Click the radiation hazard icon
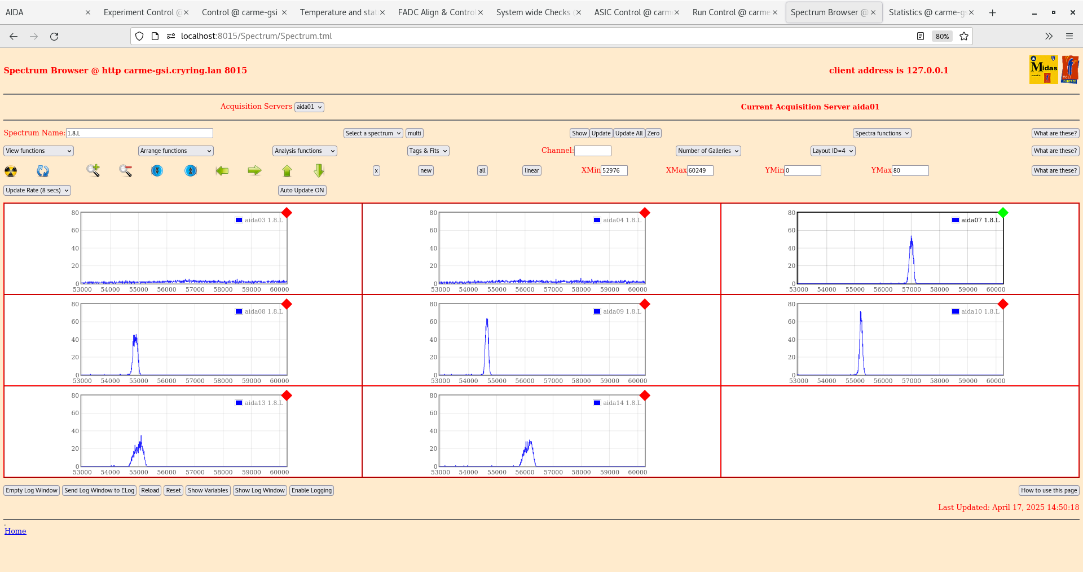The height and width of the screenshot is (572, 1083). pos(11,171)
